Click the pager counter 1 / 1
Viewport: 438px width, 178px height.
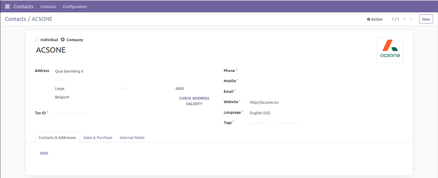(395, 19)
